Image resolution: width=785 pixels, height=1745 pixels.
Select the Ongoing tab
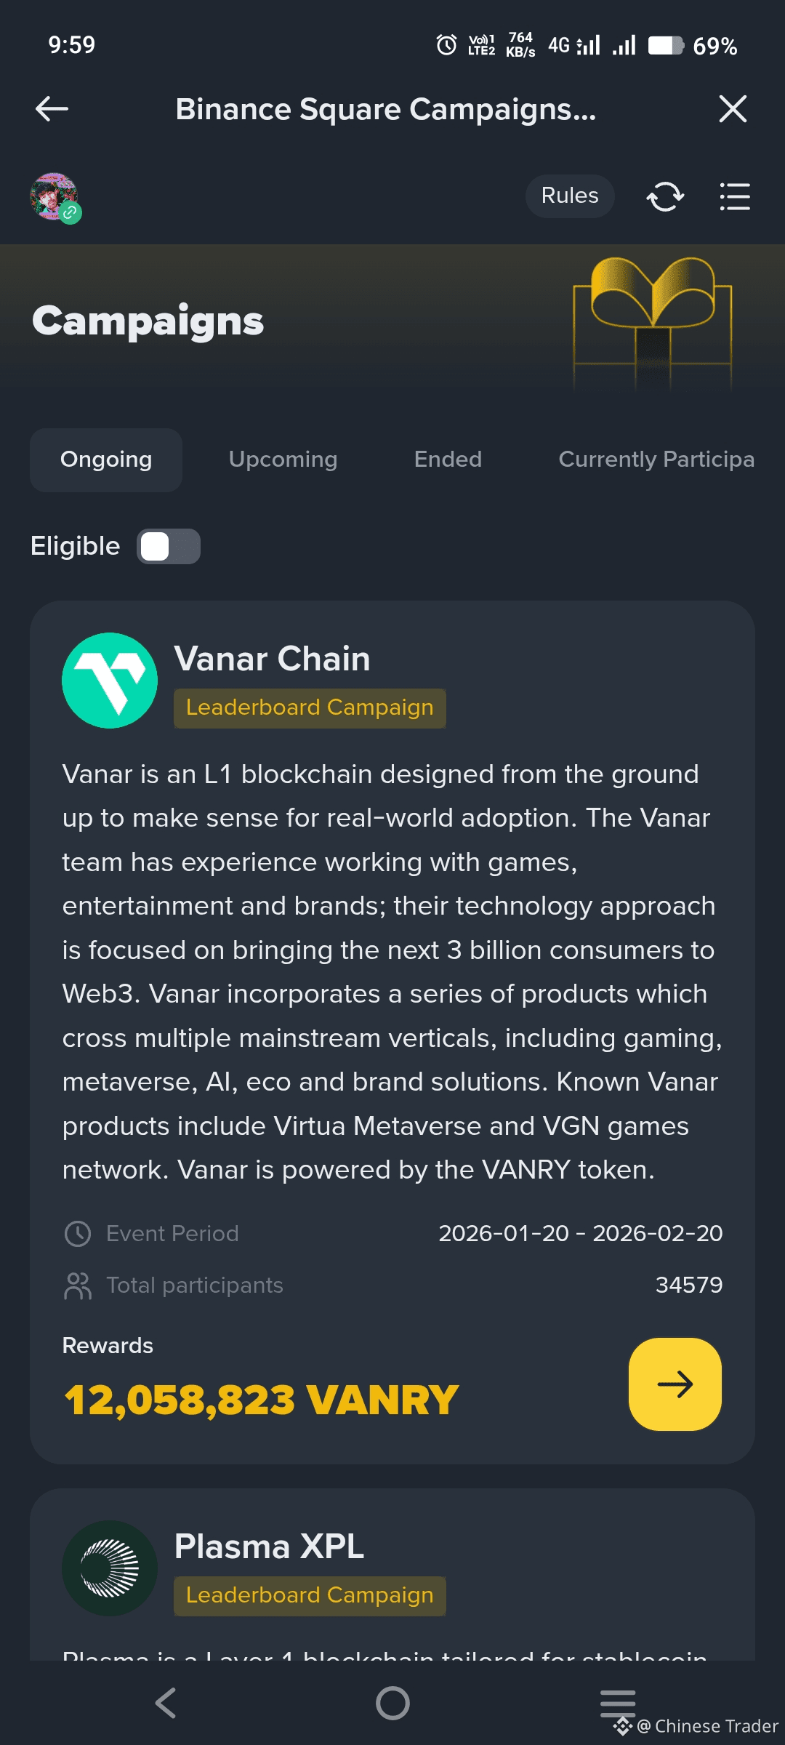pos(106,460)
